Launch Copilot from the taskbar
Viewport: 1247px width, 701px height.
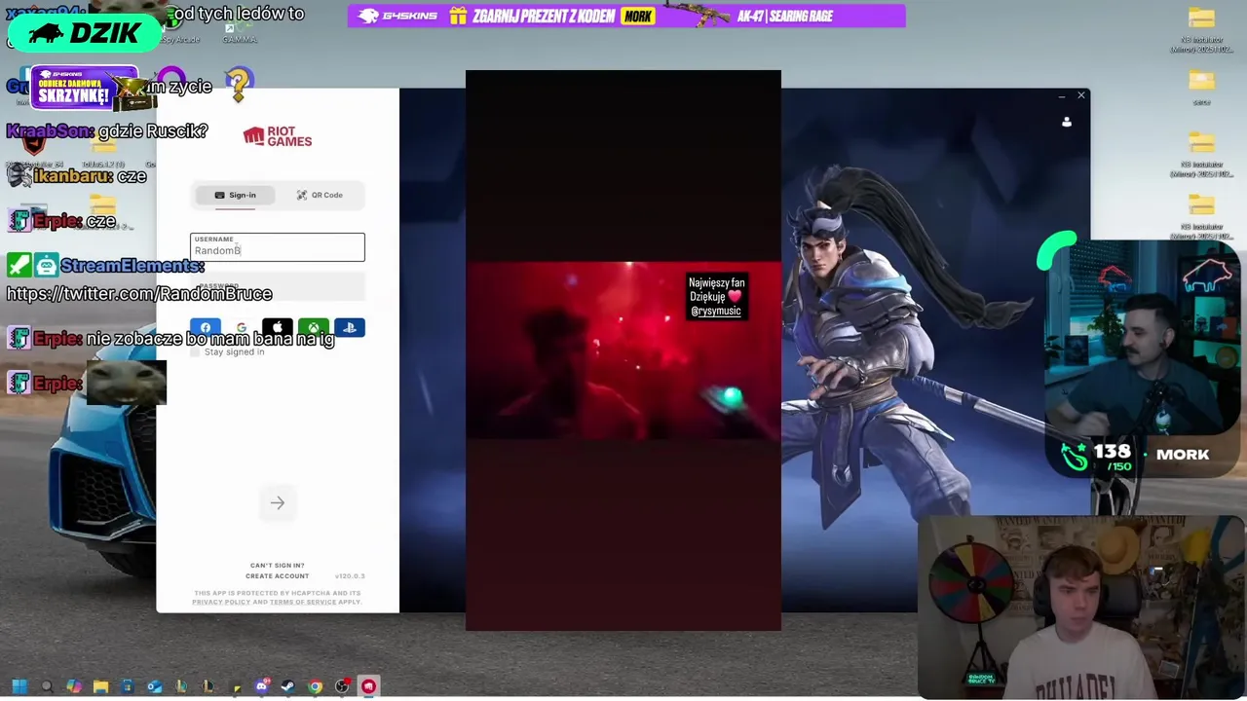click(74, 686)
